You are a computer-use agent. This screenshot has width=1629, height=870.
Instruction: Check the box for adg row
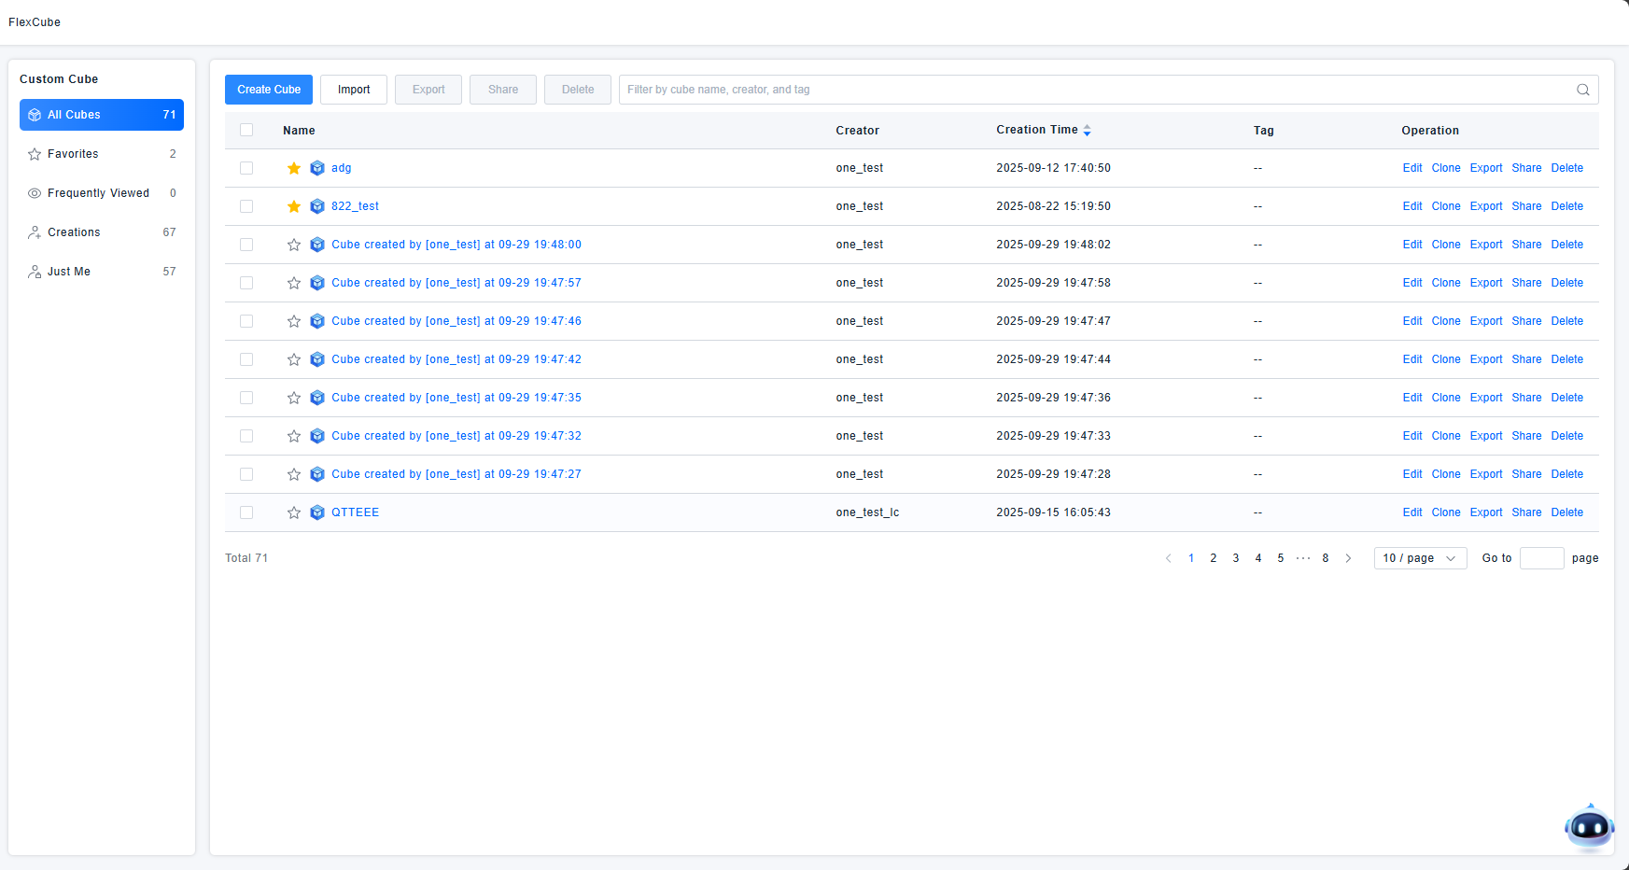(x=246, y=168)
